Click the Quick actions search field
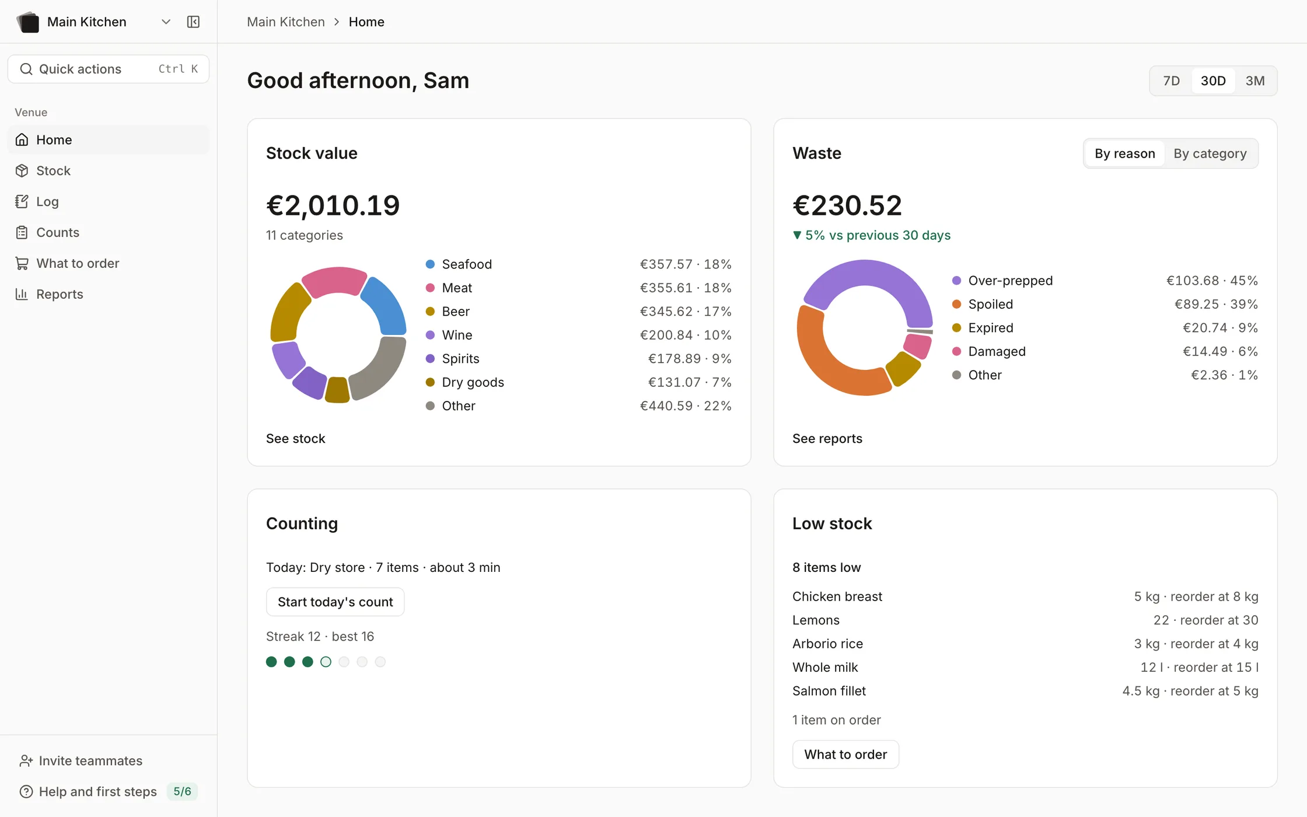The image size is (1307, 817). 108,69
